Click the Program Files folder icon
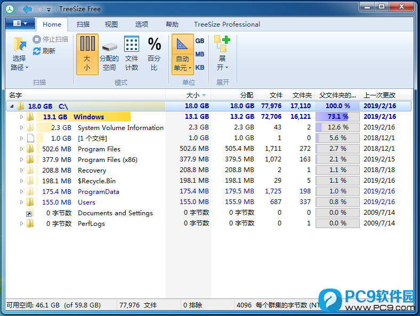 pos(30,149)
